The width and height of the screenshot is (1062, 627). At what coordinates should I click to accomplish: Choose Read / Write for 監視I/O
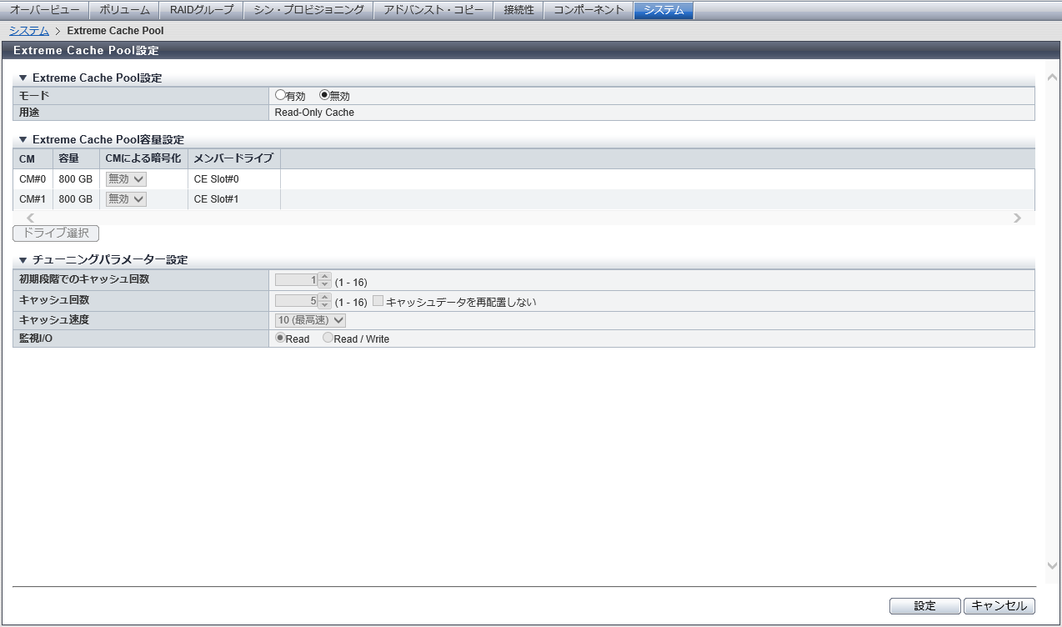pos(328,339)
